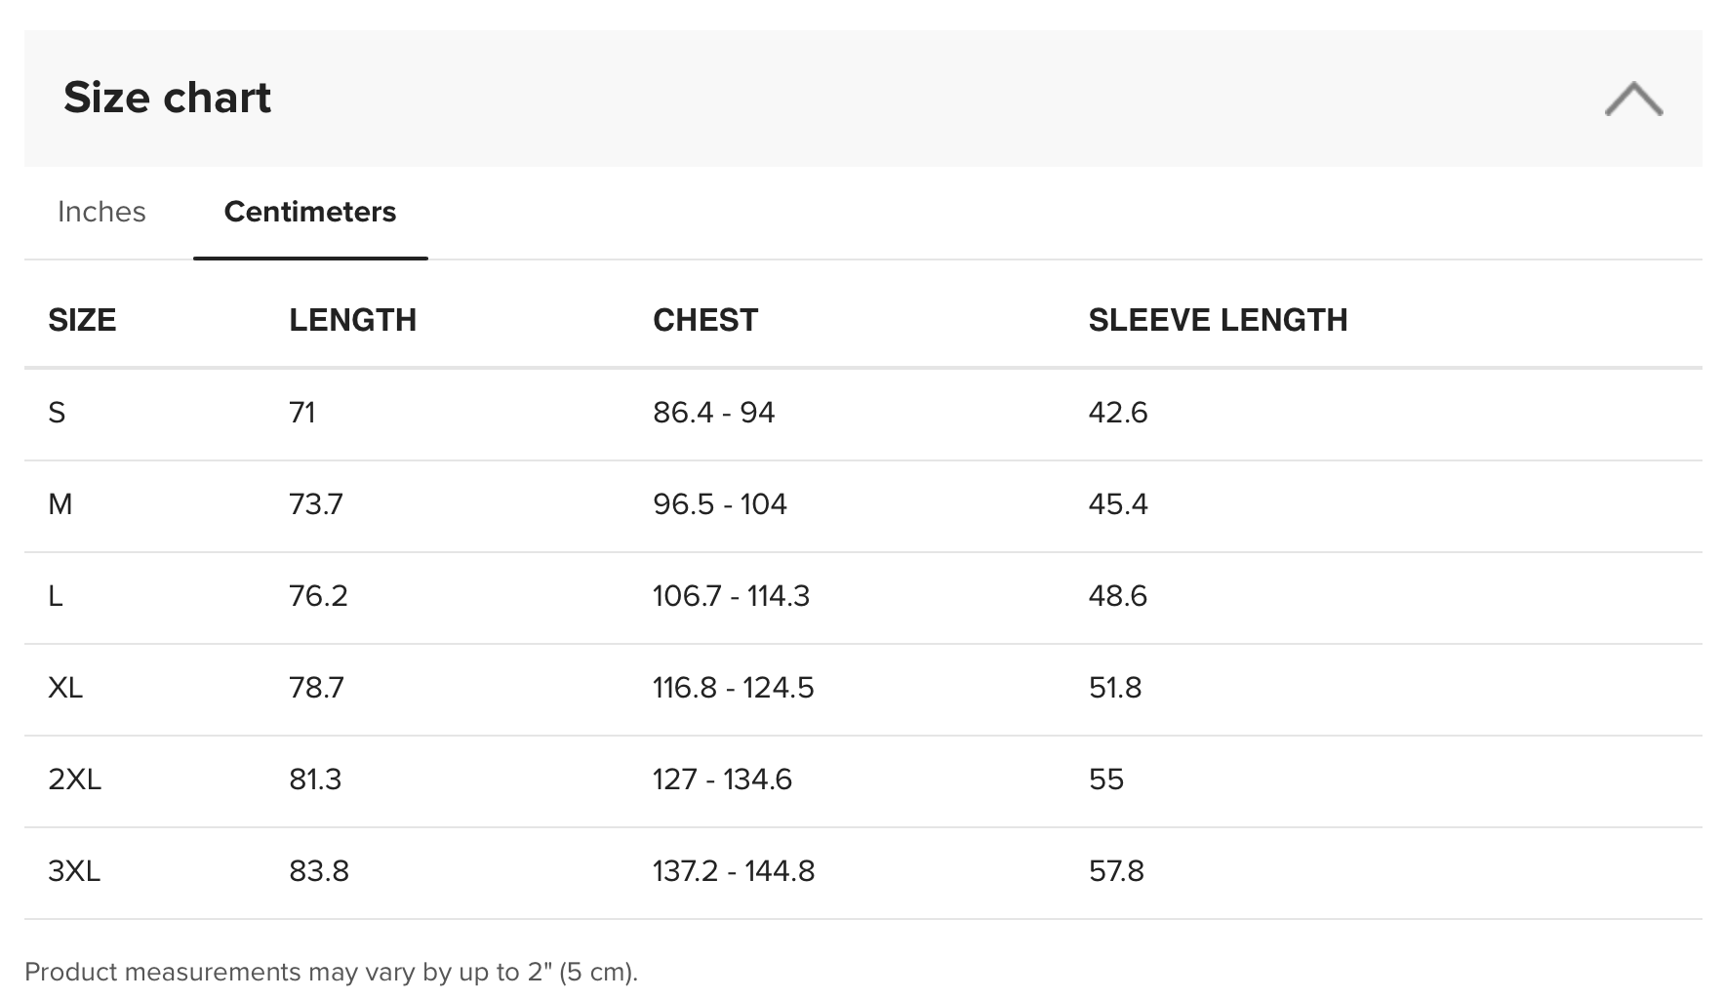
Task: Click the Size chart heading text
Action: [x=167, y=98]
